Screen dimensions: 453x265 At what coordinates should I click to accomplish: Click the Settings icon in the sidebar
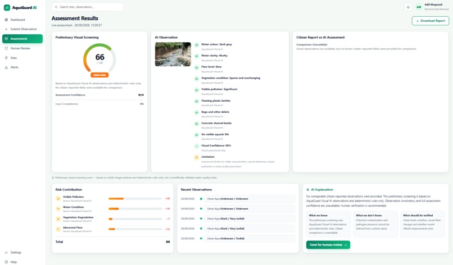[6, 253]
